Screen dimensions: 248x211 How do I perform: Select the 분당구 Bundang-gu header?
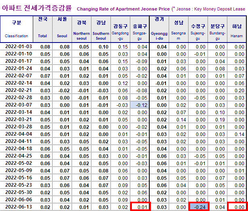[218, 29]
